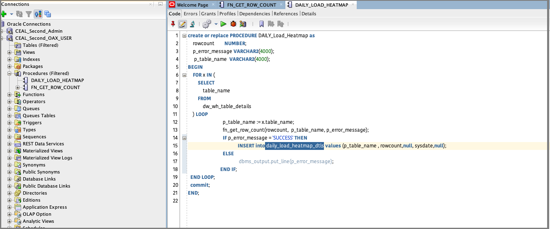Toggle the sort connections tree button
This screenshot has width=550, height=229.
click(38, 14)
